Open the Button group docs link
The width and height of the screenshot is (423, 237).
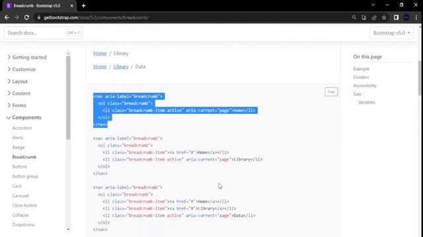point(25,176)
